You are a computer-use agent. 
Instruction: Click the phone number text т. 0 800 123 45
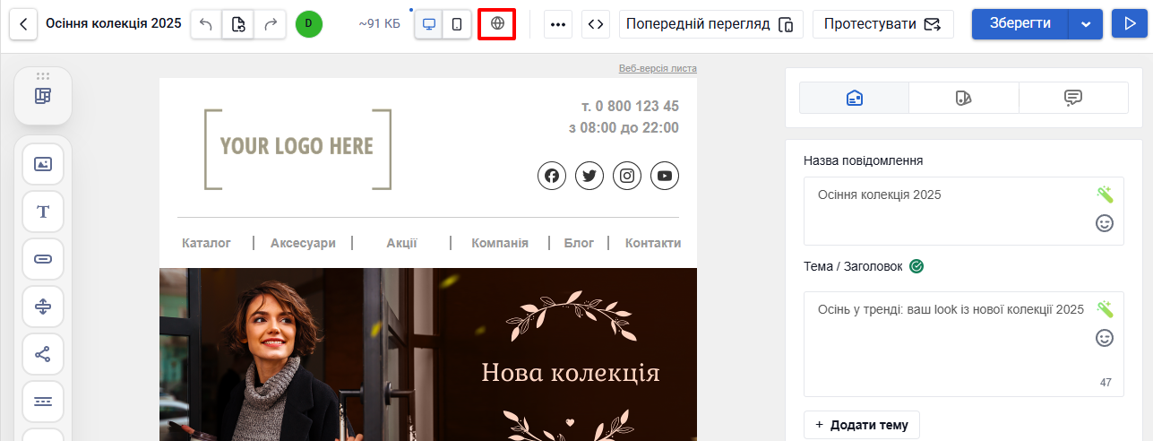[x=630, y=106]
